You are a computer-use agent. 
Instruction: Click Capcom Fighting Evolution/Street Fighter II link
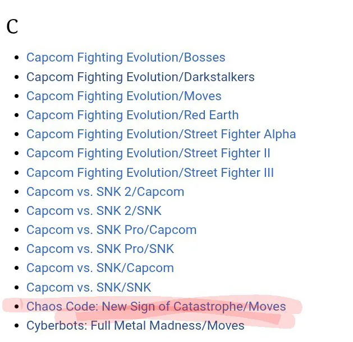point(148,153)
